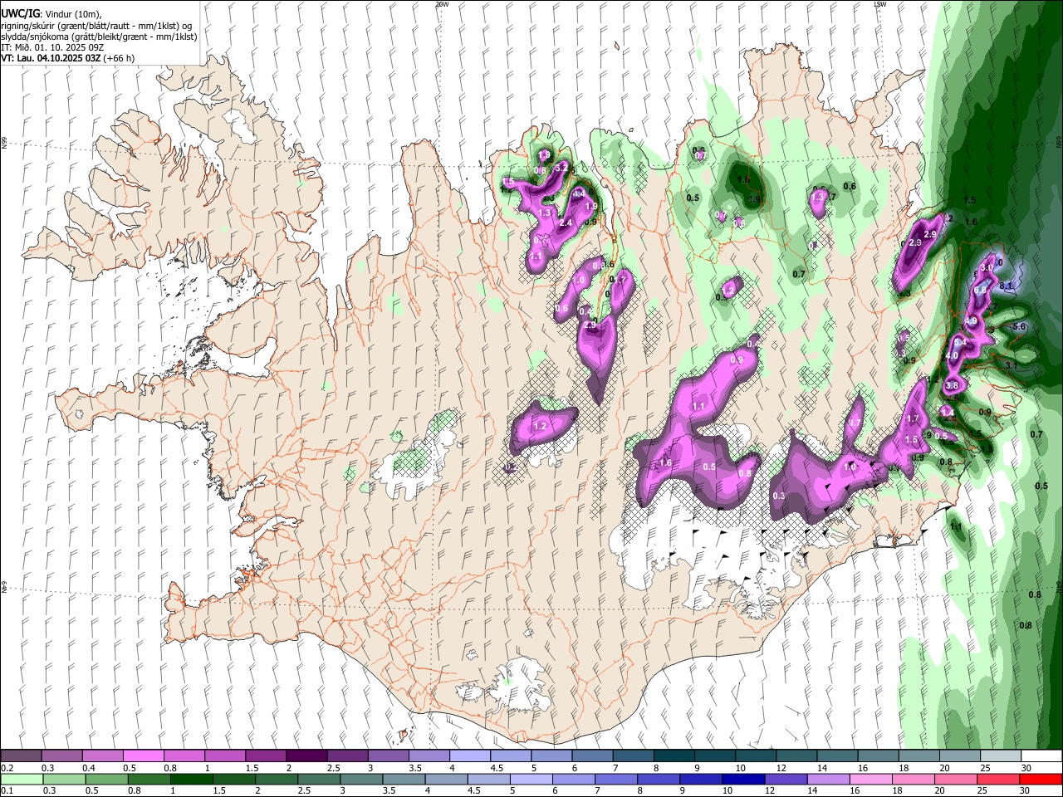Pick the crimson 25 swatch in lower rain scale

pyautogui.click(x=998, y=780)
